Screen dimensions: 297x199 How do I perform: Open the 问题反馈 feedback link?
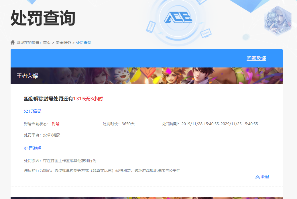pos(256,58)
